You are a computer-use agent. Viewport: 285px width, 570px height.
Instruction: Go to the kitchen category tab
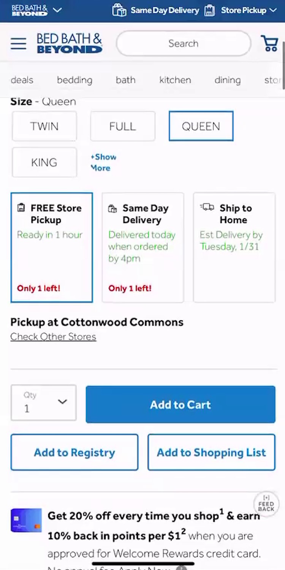click(x=175, y=80)
